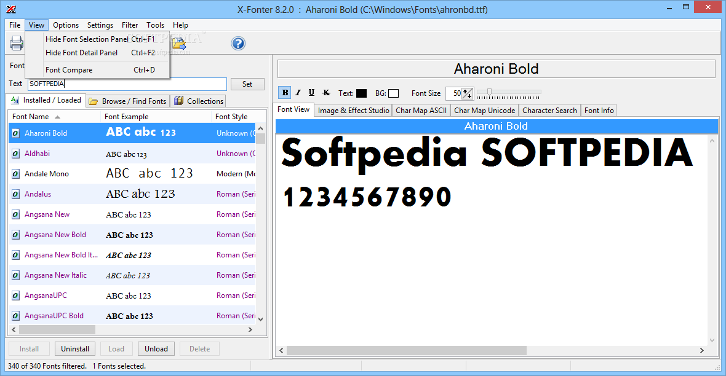Open Char Map ASCII tab
This screenshot has width=726, height=376.
[421, 110]
